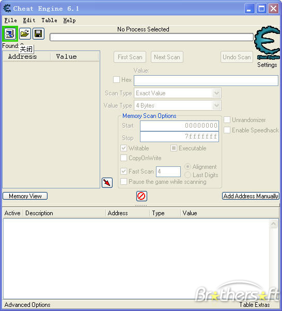Click Add Address Manually button
Viewport: 282px width, 311px height.
point(251,196)
